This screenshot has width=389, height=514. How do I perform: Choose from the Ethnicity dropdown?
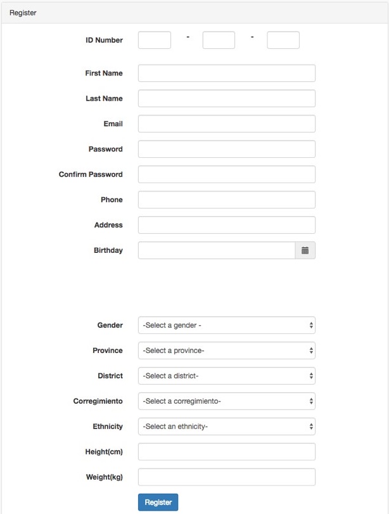(x=227, y=427)
